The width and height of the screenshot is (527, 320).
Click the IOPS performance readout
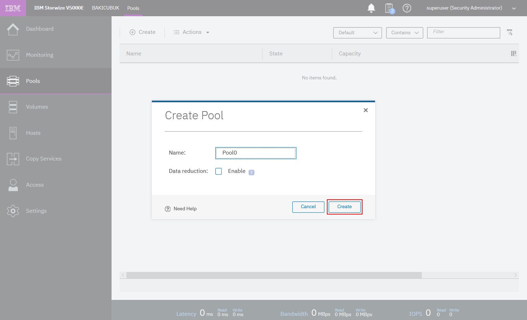click(434, 313)
